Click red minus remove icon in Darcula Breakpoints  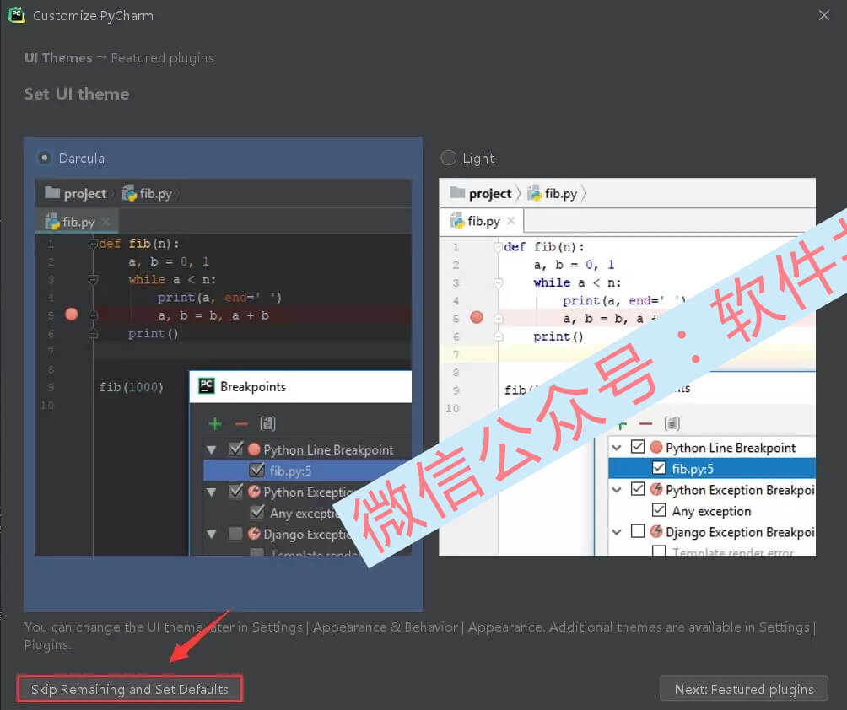(x=241, y=424)
